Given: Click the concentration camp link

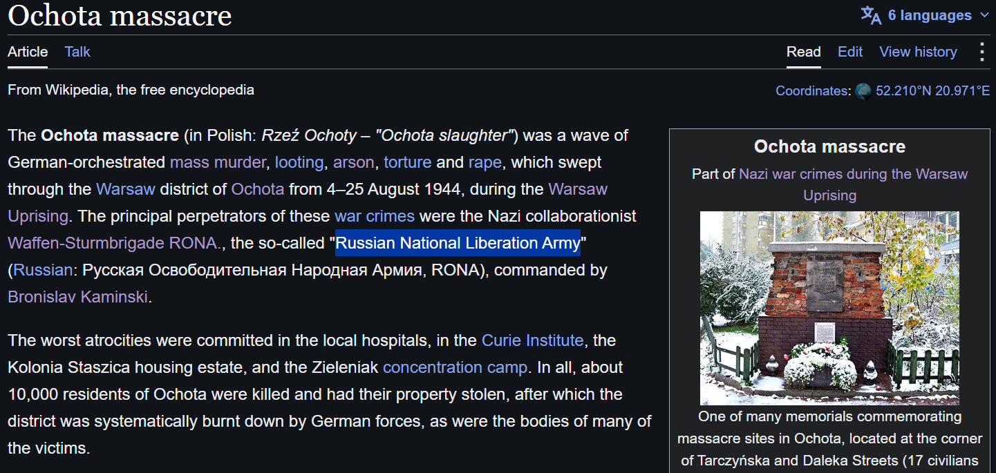Looking at the screenshot, I should pyautogui.click(x=455, y=367).
